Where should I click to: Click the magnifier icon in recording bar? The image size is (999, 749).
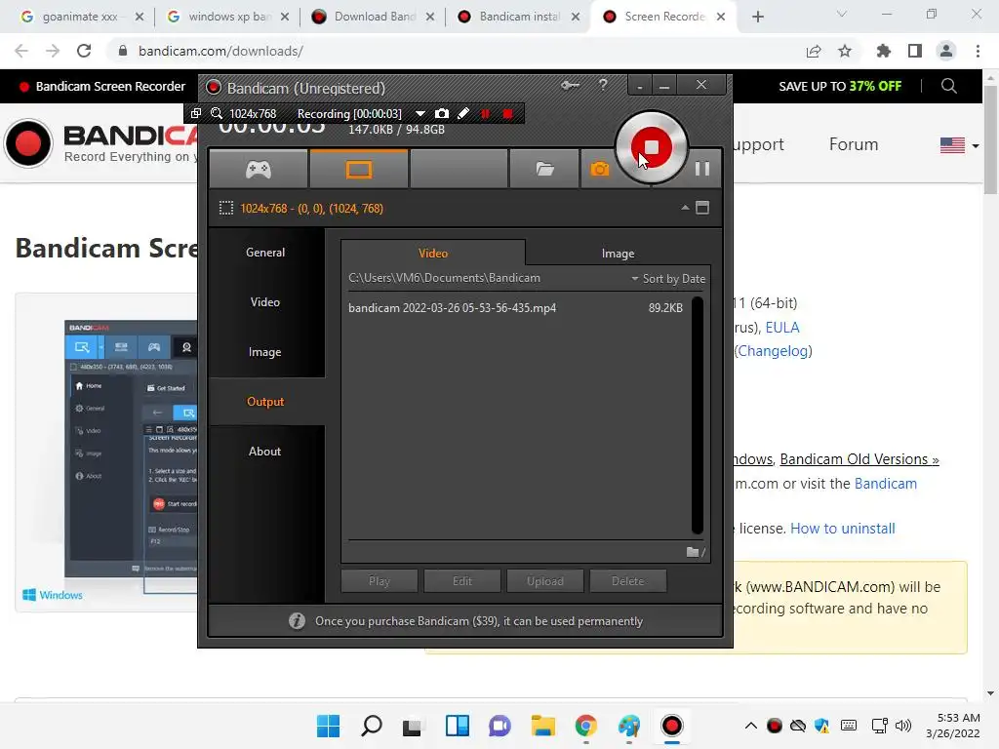pyautogui.click(x=217, y=113)
